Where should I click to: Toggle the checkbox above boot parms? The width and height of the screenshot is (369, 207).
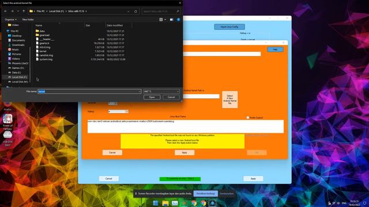(x=248, y=117)
